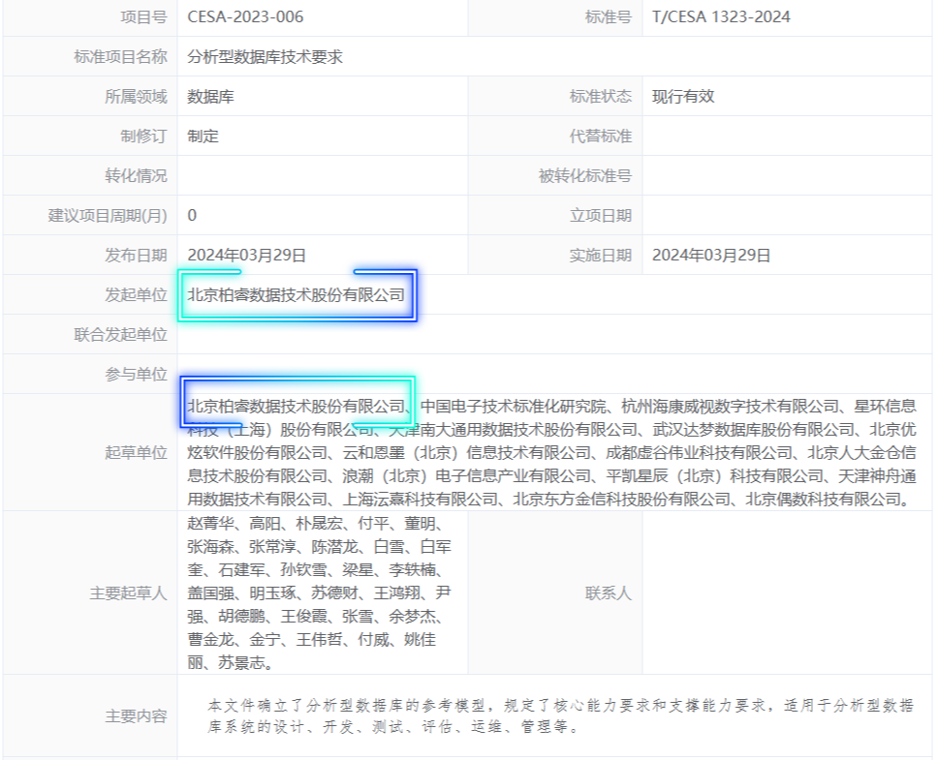Click the project cycle value 0
939x760 pixels.
192,216
